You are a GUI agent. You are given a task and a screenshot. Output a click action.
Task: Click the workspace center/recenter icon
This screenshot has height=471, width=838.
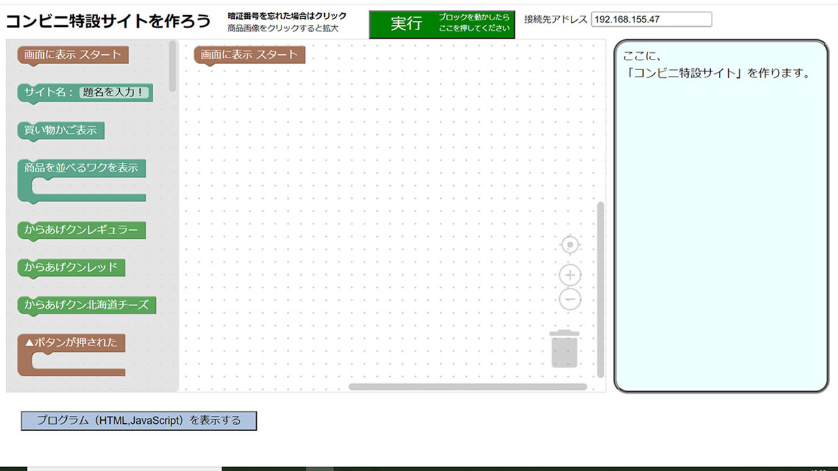tap(570, 245)
